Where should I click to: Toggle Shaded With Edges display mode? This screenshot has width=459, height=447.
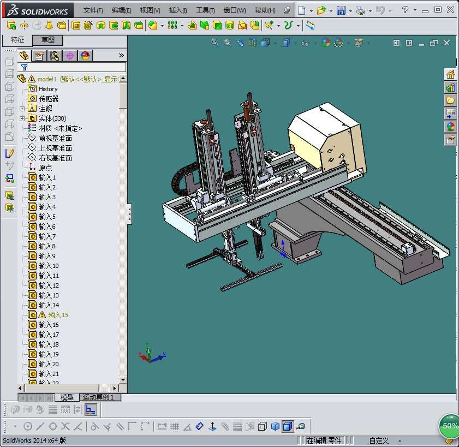[287, 426]
